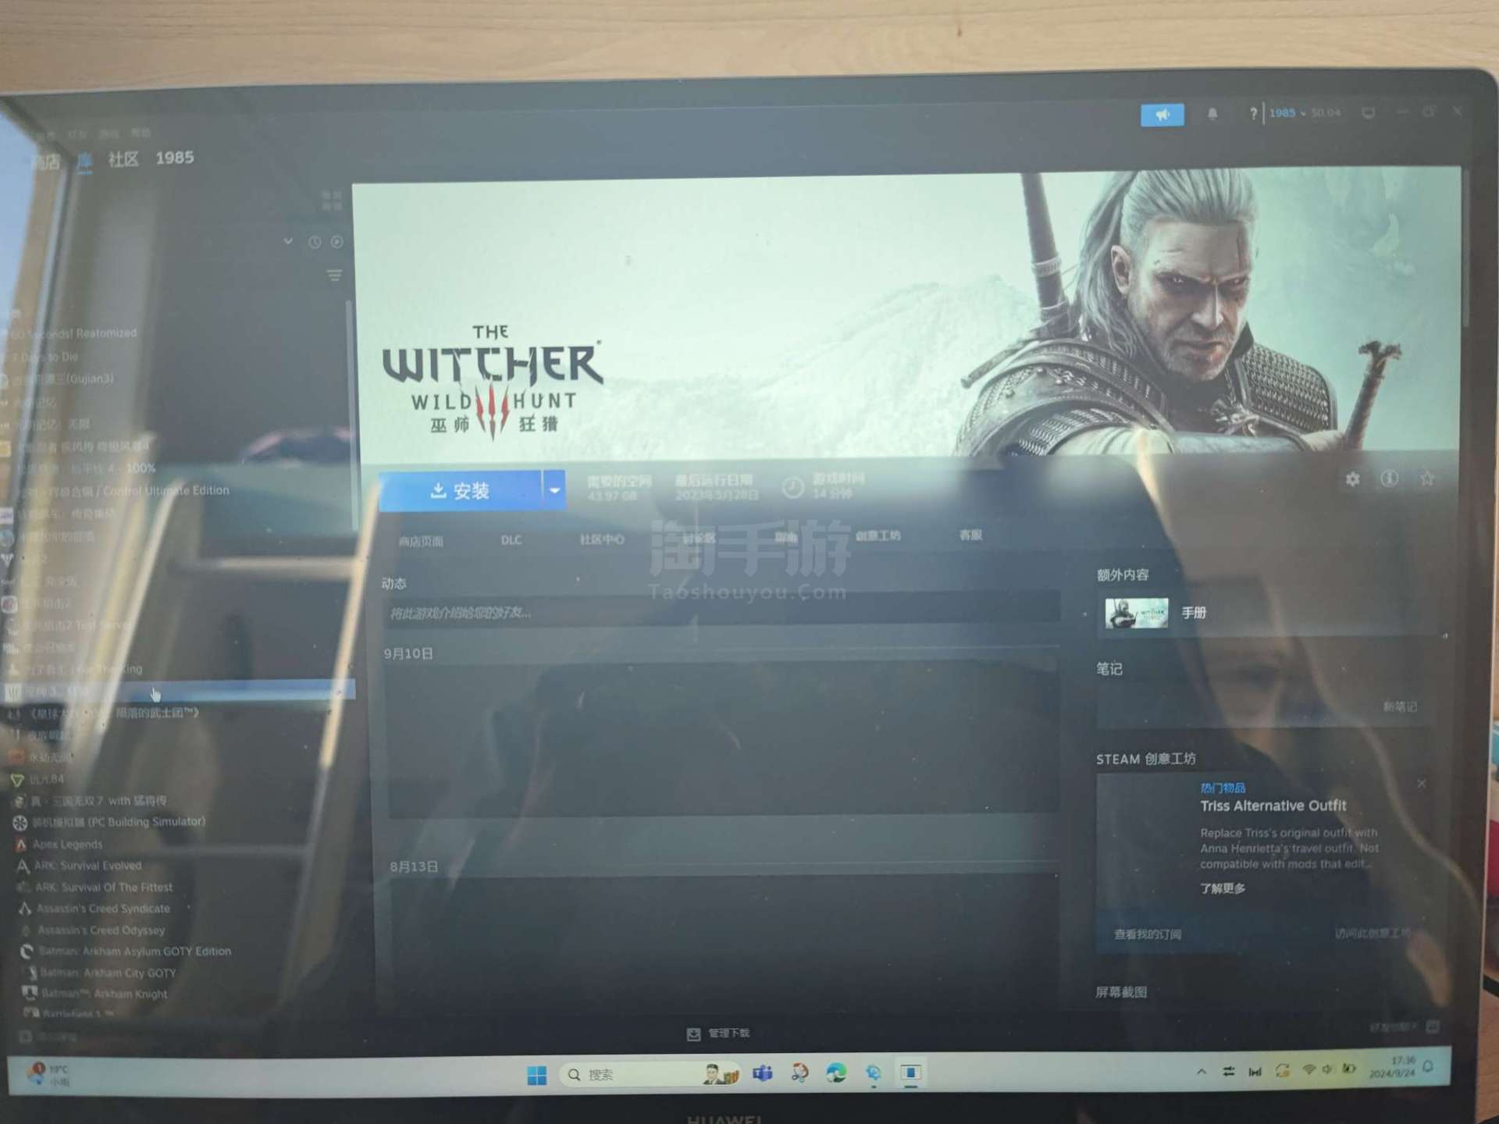This screenshot has width=1499, height=1124.
Task: Open the notifications bell
Action: [1212, 114]
